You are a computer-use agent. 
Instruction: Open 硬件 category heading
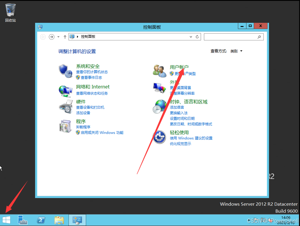tap(81, 102)
